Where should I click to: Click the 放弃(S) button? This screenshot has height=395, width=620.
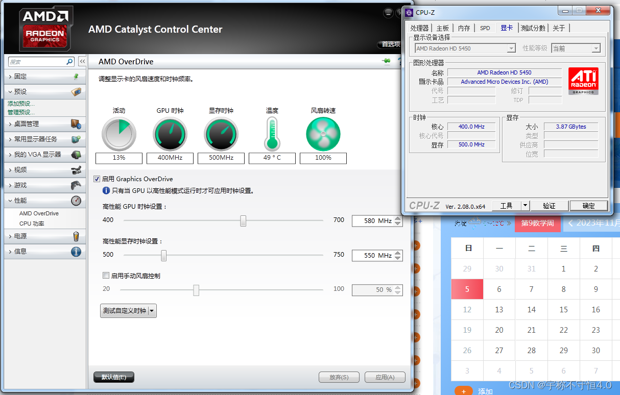coord(339,377)
